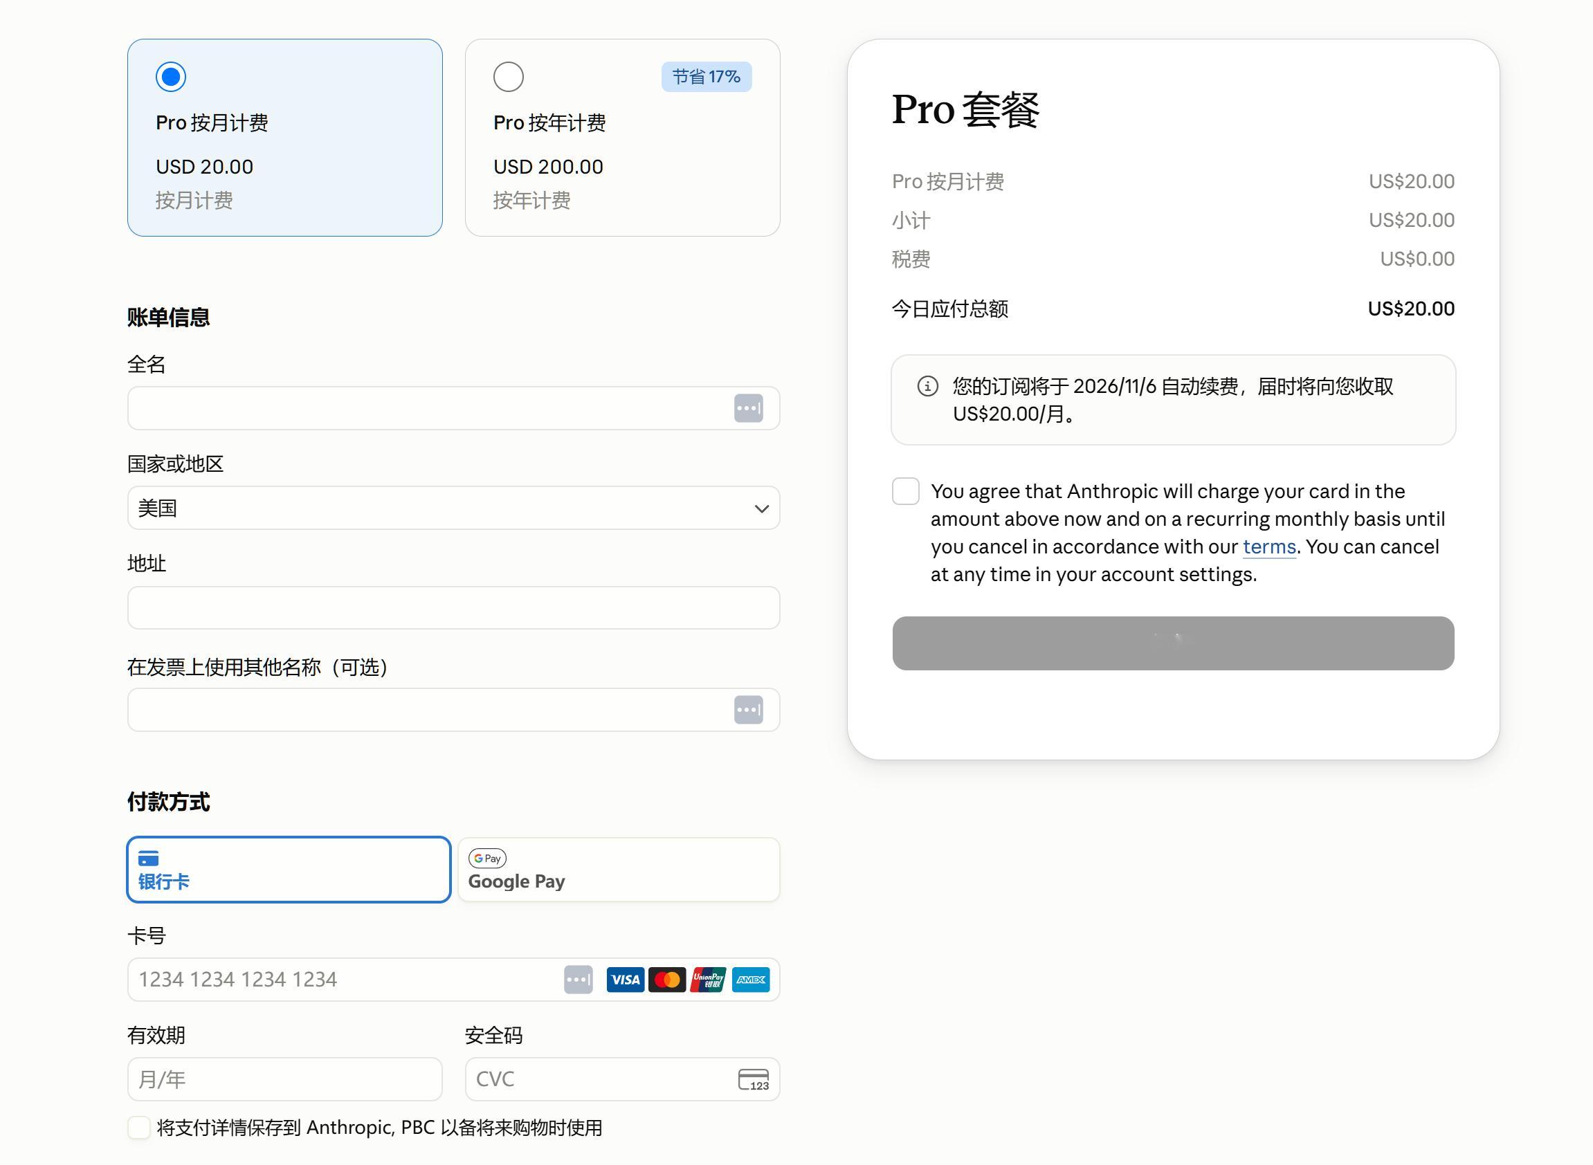Focus the 在发票上使用其他名称 input field
1593x1165 pixels.
tap(454, 710)
